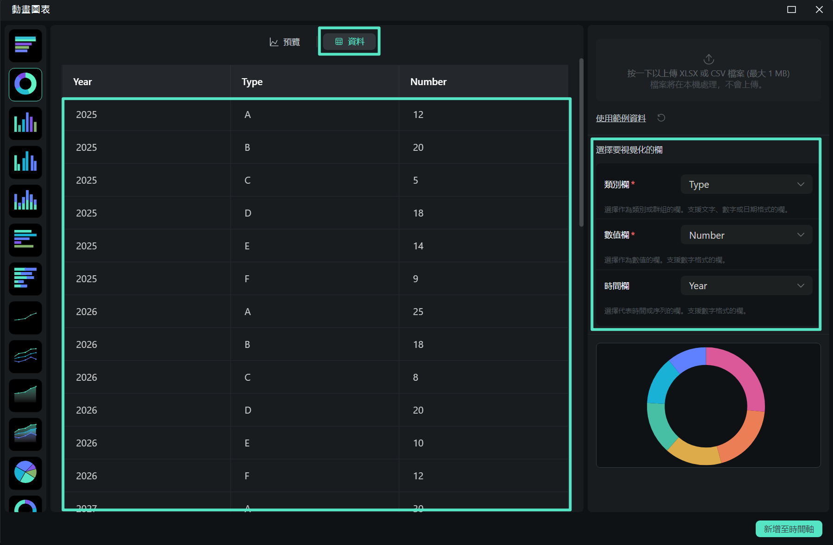Open the 時間欄 Year dropdown
This screenshot has height=545, width=833.
[746, 286]
